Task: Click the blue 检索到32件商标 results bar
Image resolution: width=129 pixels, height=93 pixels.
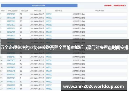Action: click(39, 5)
